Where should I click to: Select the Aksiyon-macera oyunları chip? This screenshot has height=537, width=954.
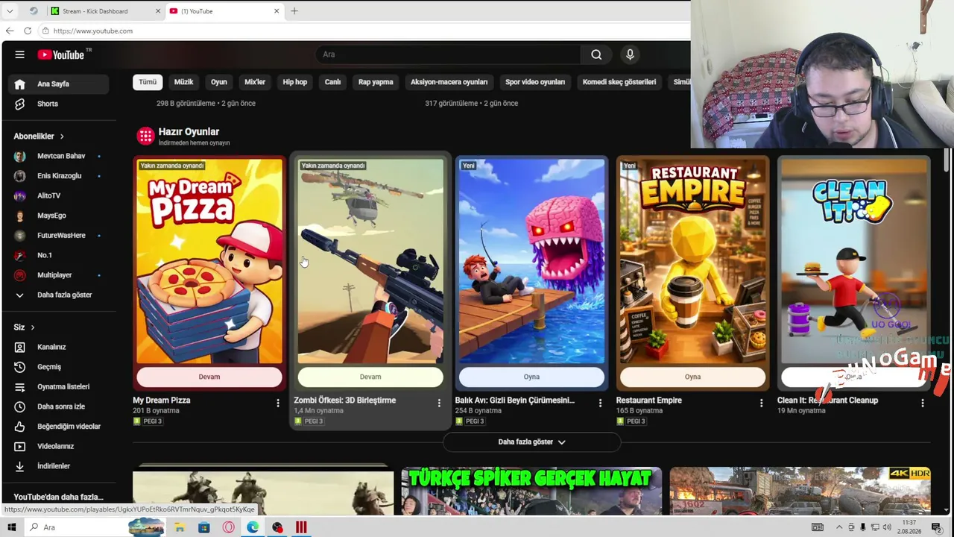449,82
